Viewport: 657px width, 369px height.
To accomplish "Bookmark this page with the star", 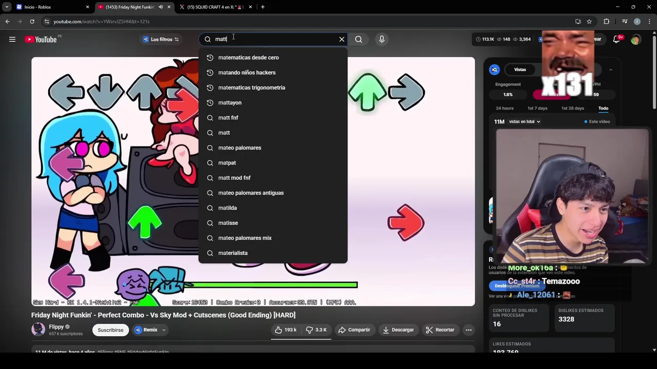I will [x=589, y=22].
